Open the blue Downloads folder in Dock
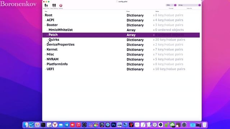This screenshot has width=230, height=129. 193,125
